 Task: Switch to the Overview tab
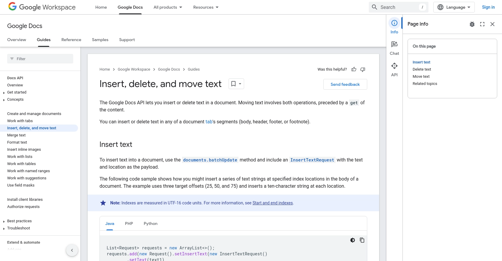[17, 40]
